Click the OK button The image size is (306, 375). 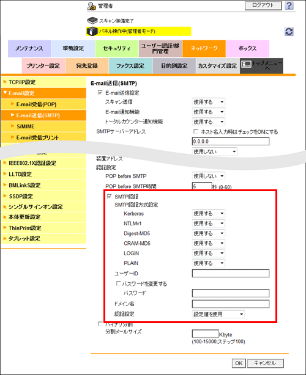(x=239, y=363)
